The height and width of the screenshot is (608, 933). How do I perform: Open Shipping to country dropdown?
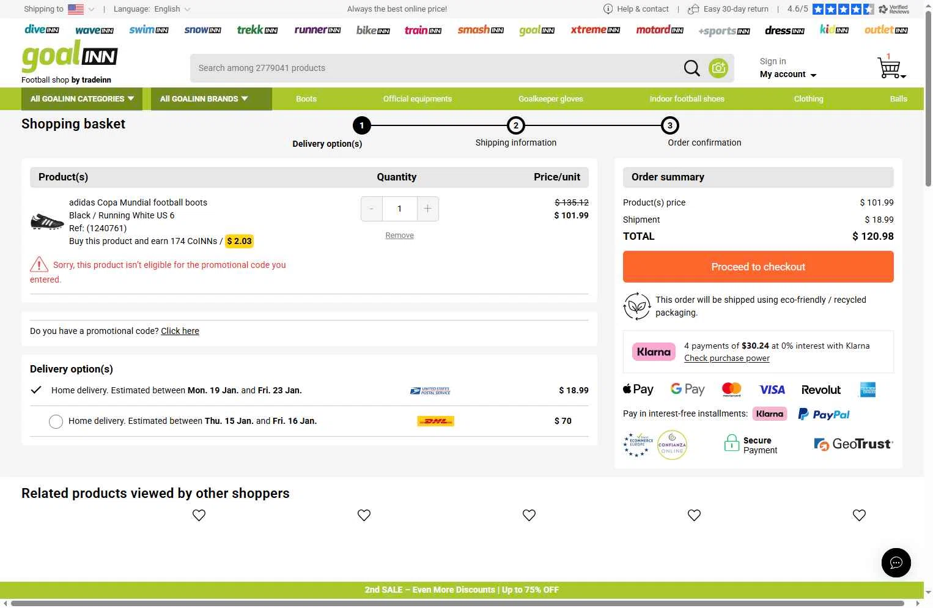[59, 9]
